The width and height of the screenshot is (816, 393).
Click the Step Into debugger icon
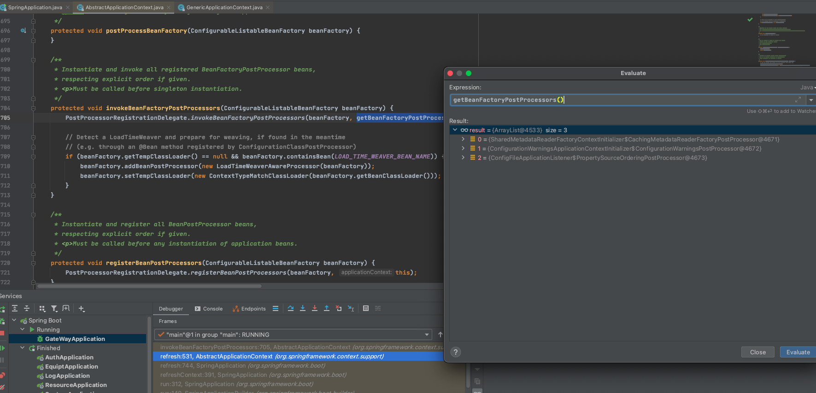[303, 308]
